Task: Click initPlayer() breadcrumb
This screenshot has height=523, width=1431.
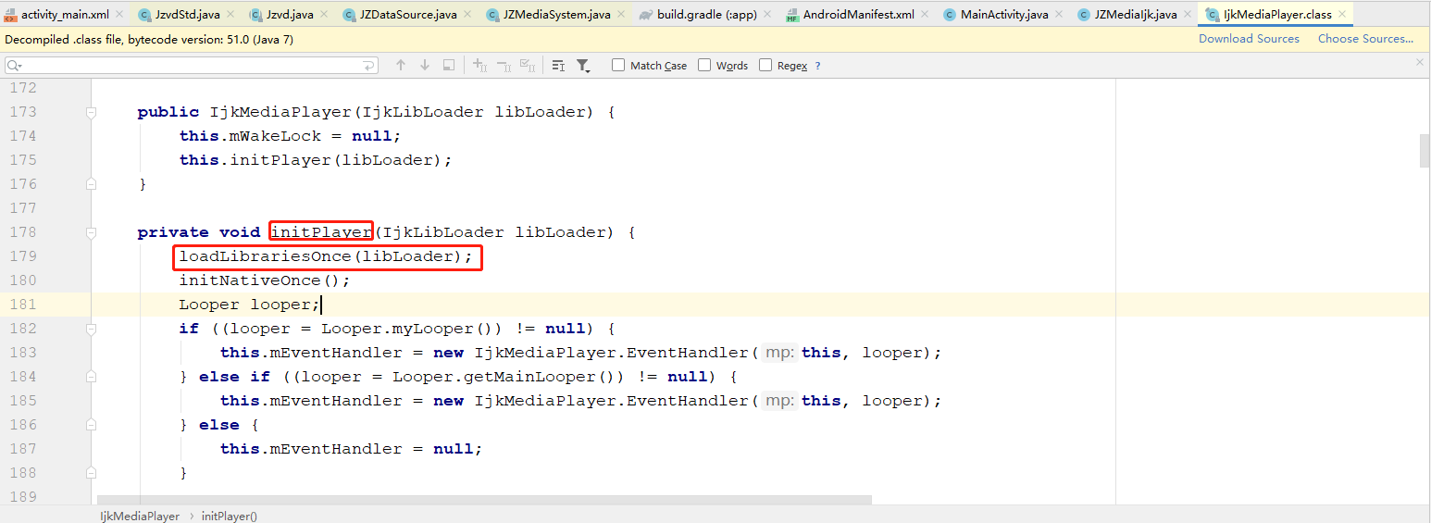Action: click(230, 516)
